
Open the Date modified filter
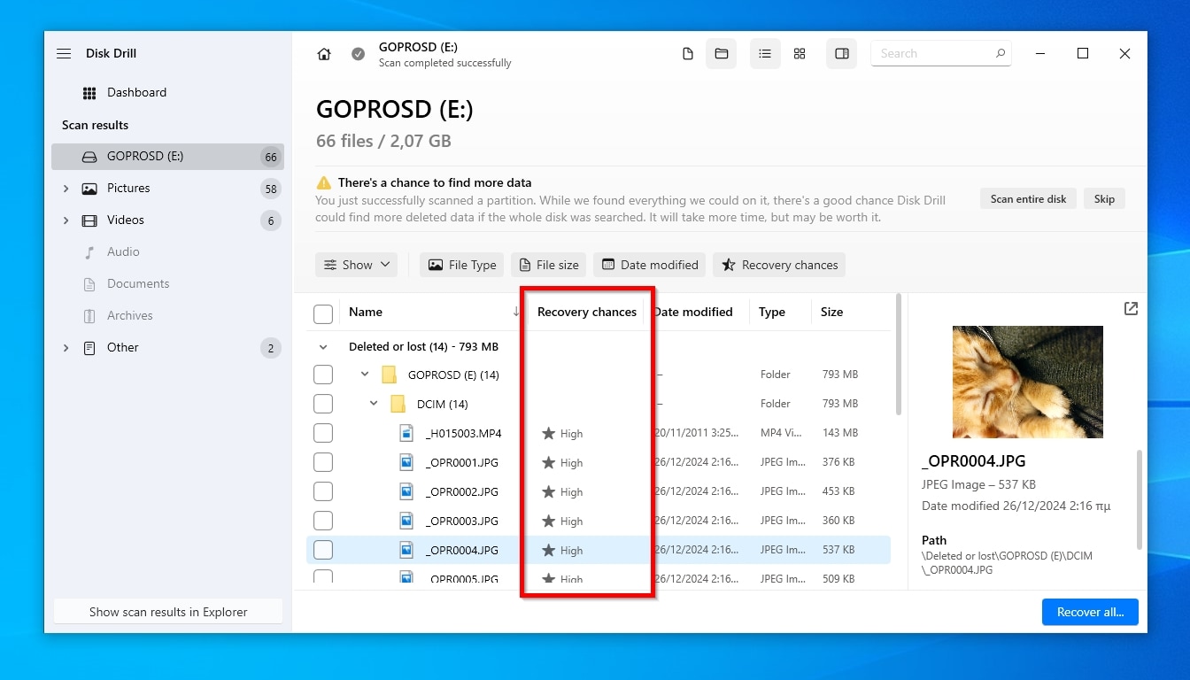649,265
